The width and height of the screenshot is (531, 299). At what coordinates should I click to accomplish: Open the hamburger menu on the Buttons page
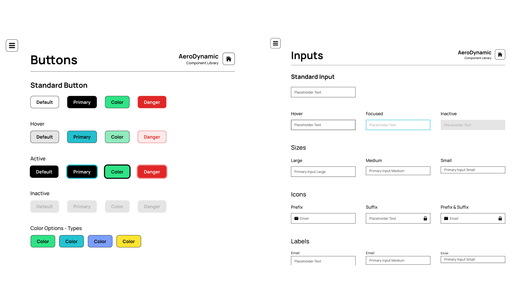pyautogui.click(x=12, y=45)
